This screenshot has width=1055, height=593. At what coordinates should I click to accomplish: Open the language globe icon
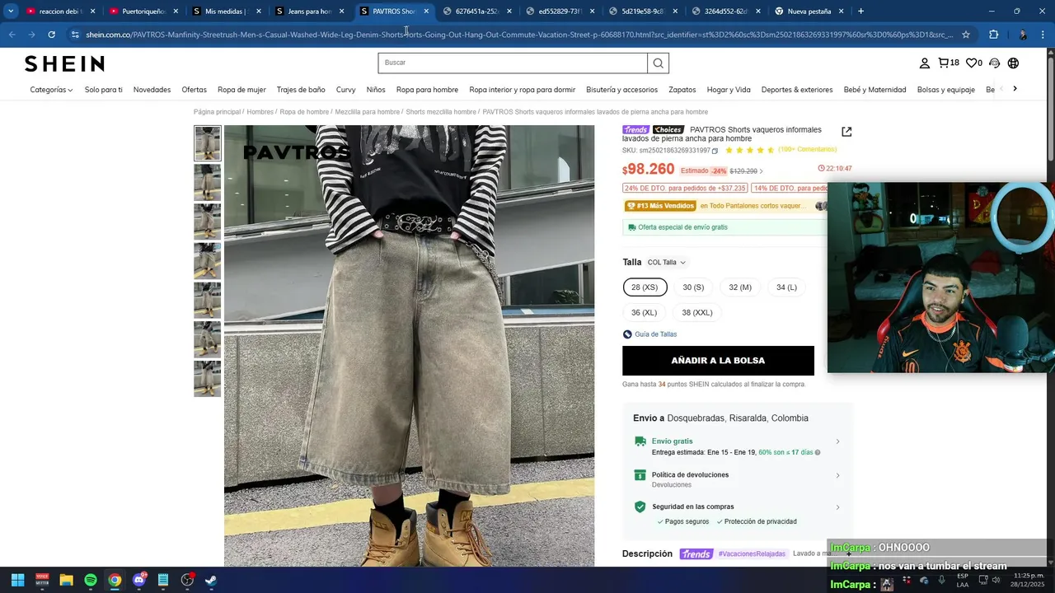click(1013, 63)
